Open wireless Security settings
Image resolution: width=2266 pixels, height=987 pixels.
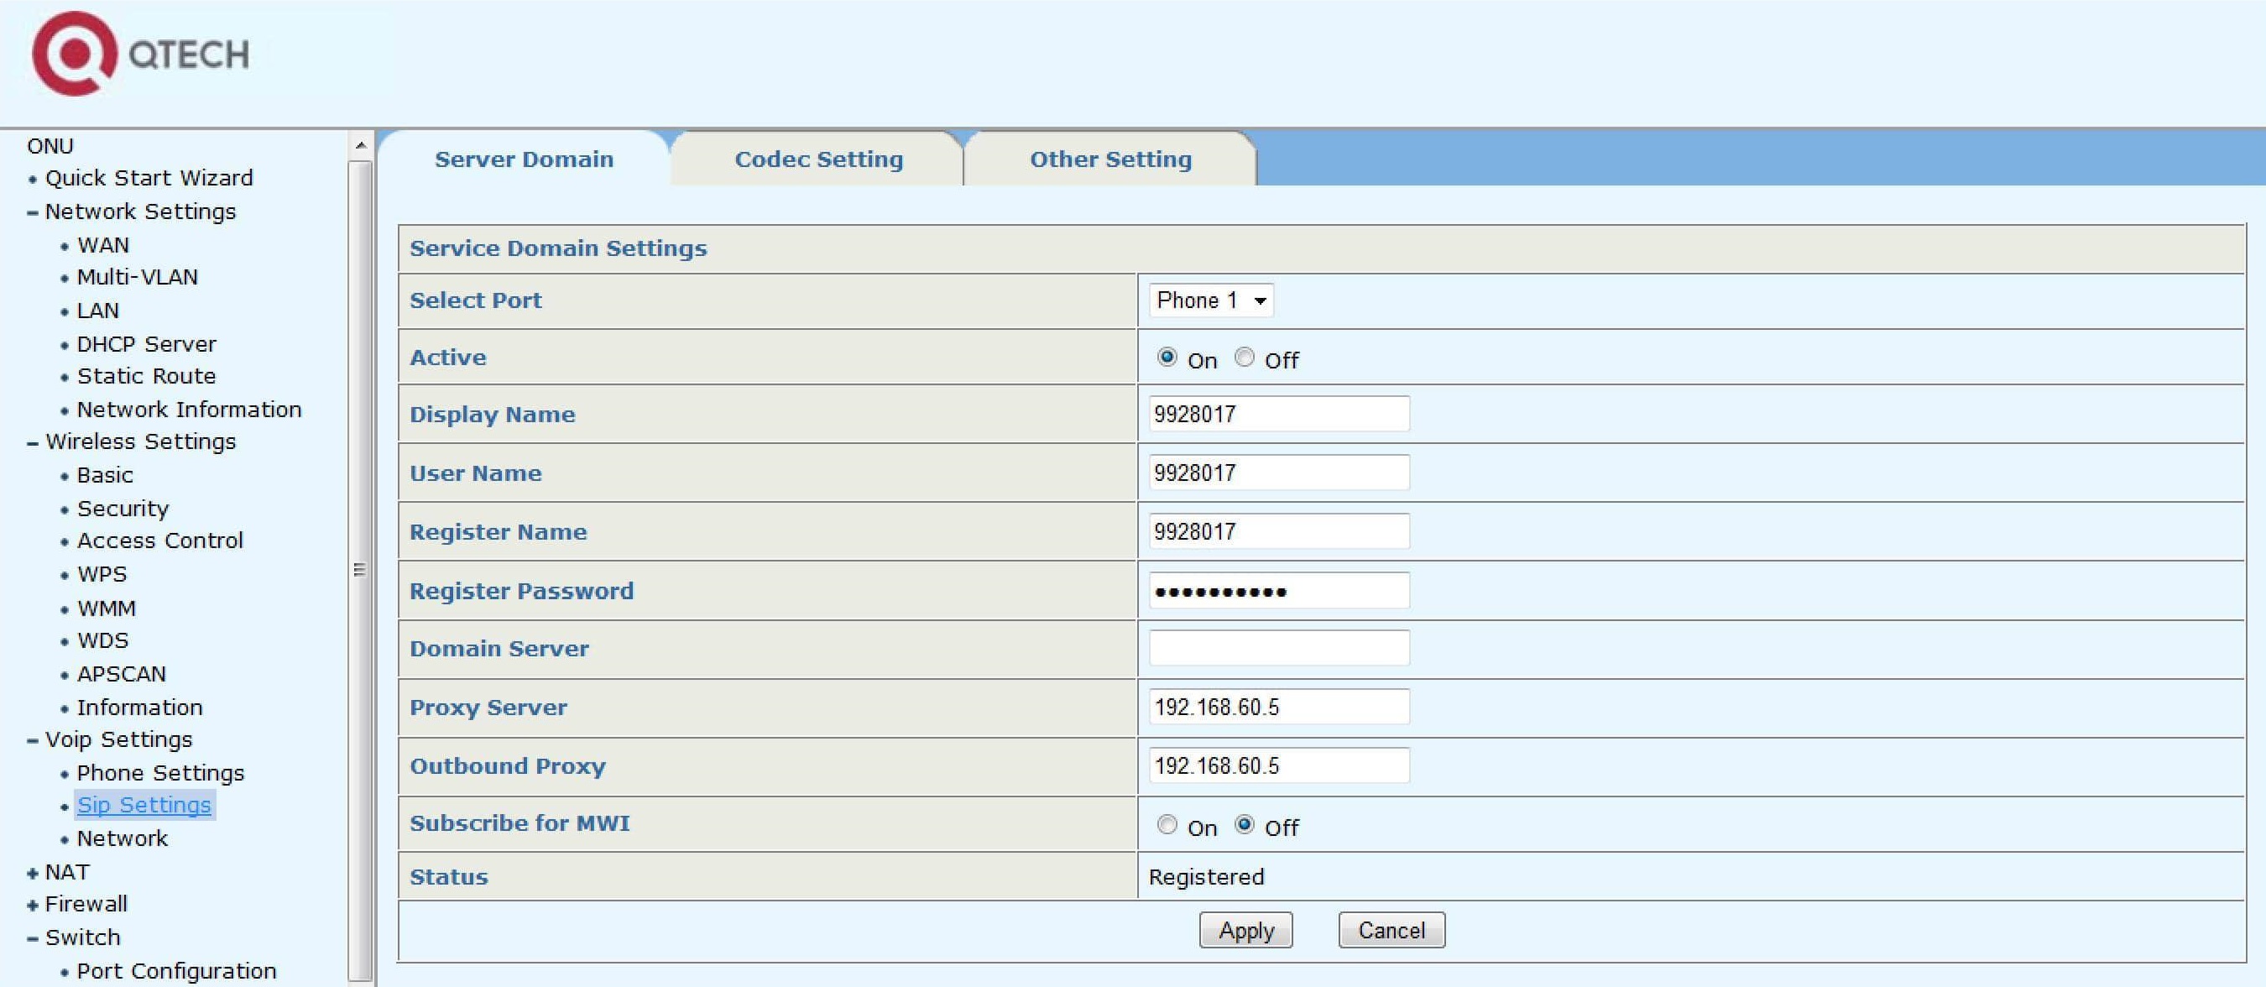pyautogui.click(x=123, y=509)
